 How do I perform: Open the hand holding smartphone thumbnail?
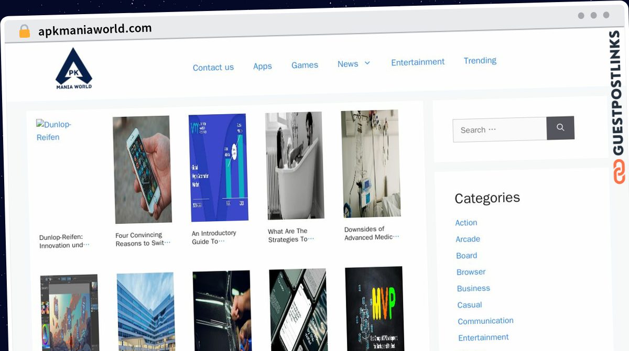(x=142, y=169)
